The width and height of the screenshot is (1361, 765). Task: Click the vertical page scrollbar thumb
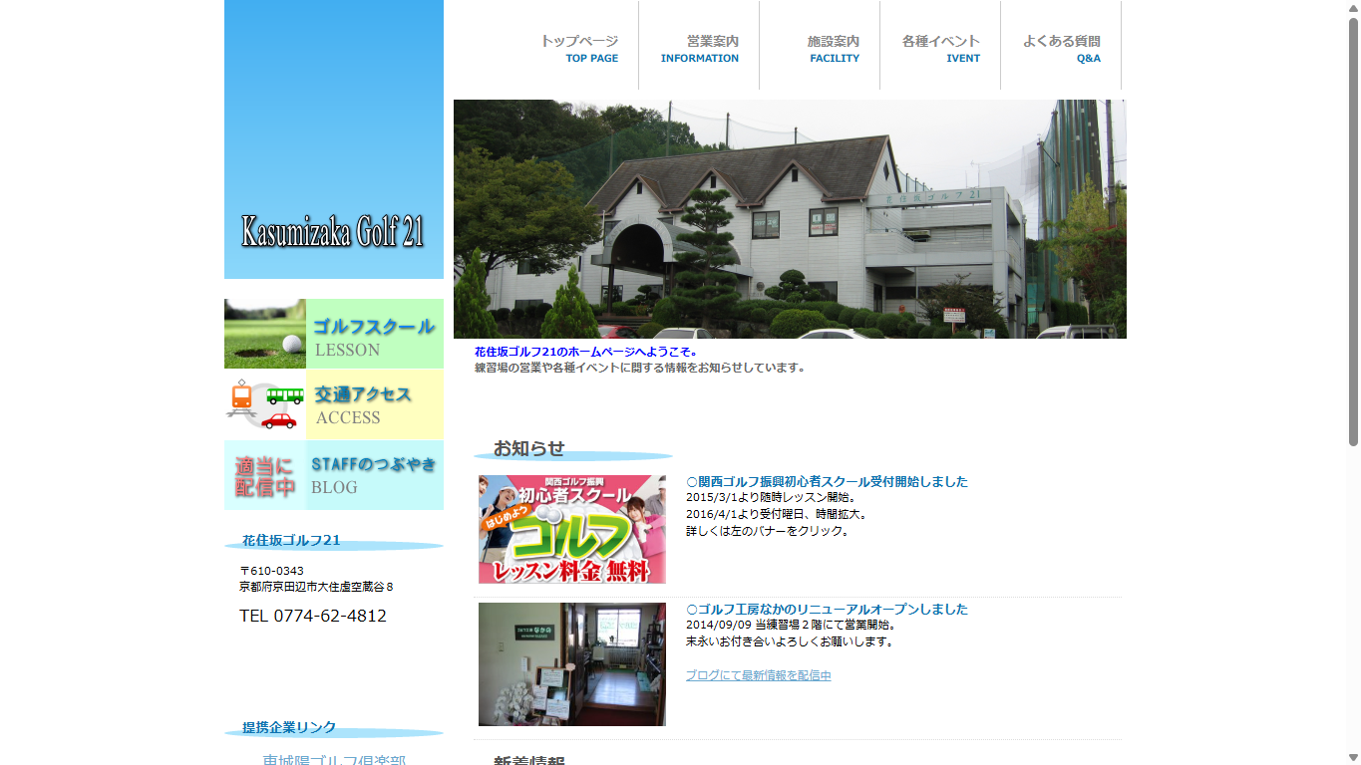point(1353,231)
